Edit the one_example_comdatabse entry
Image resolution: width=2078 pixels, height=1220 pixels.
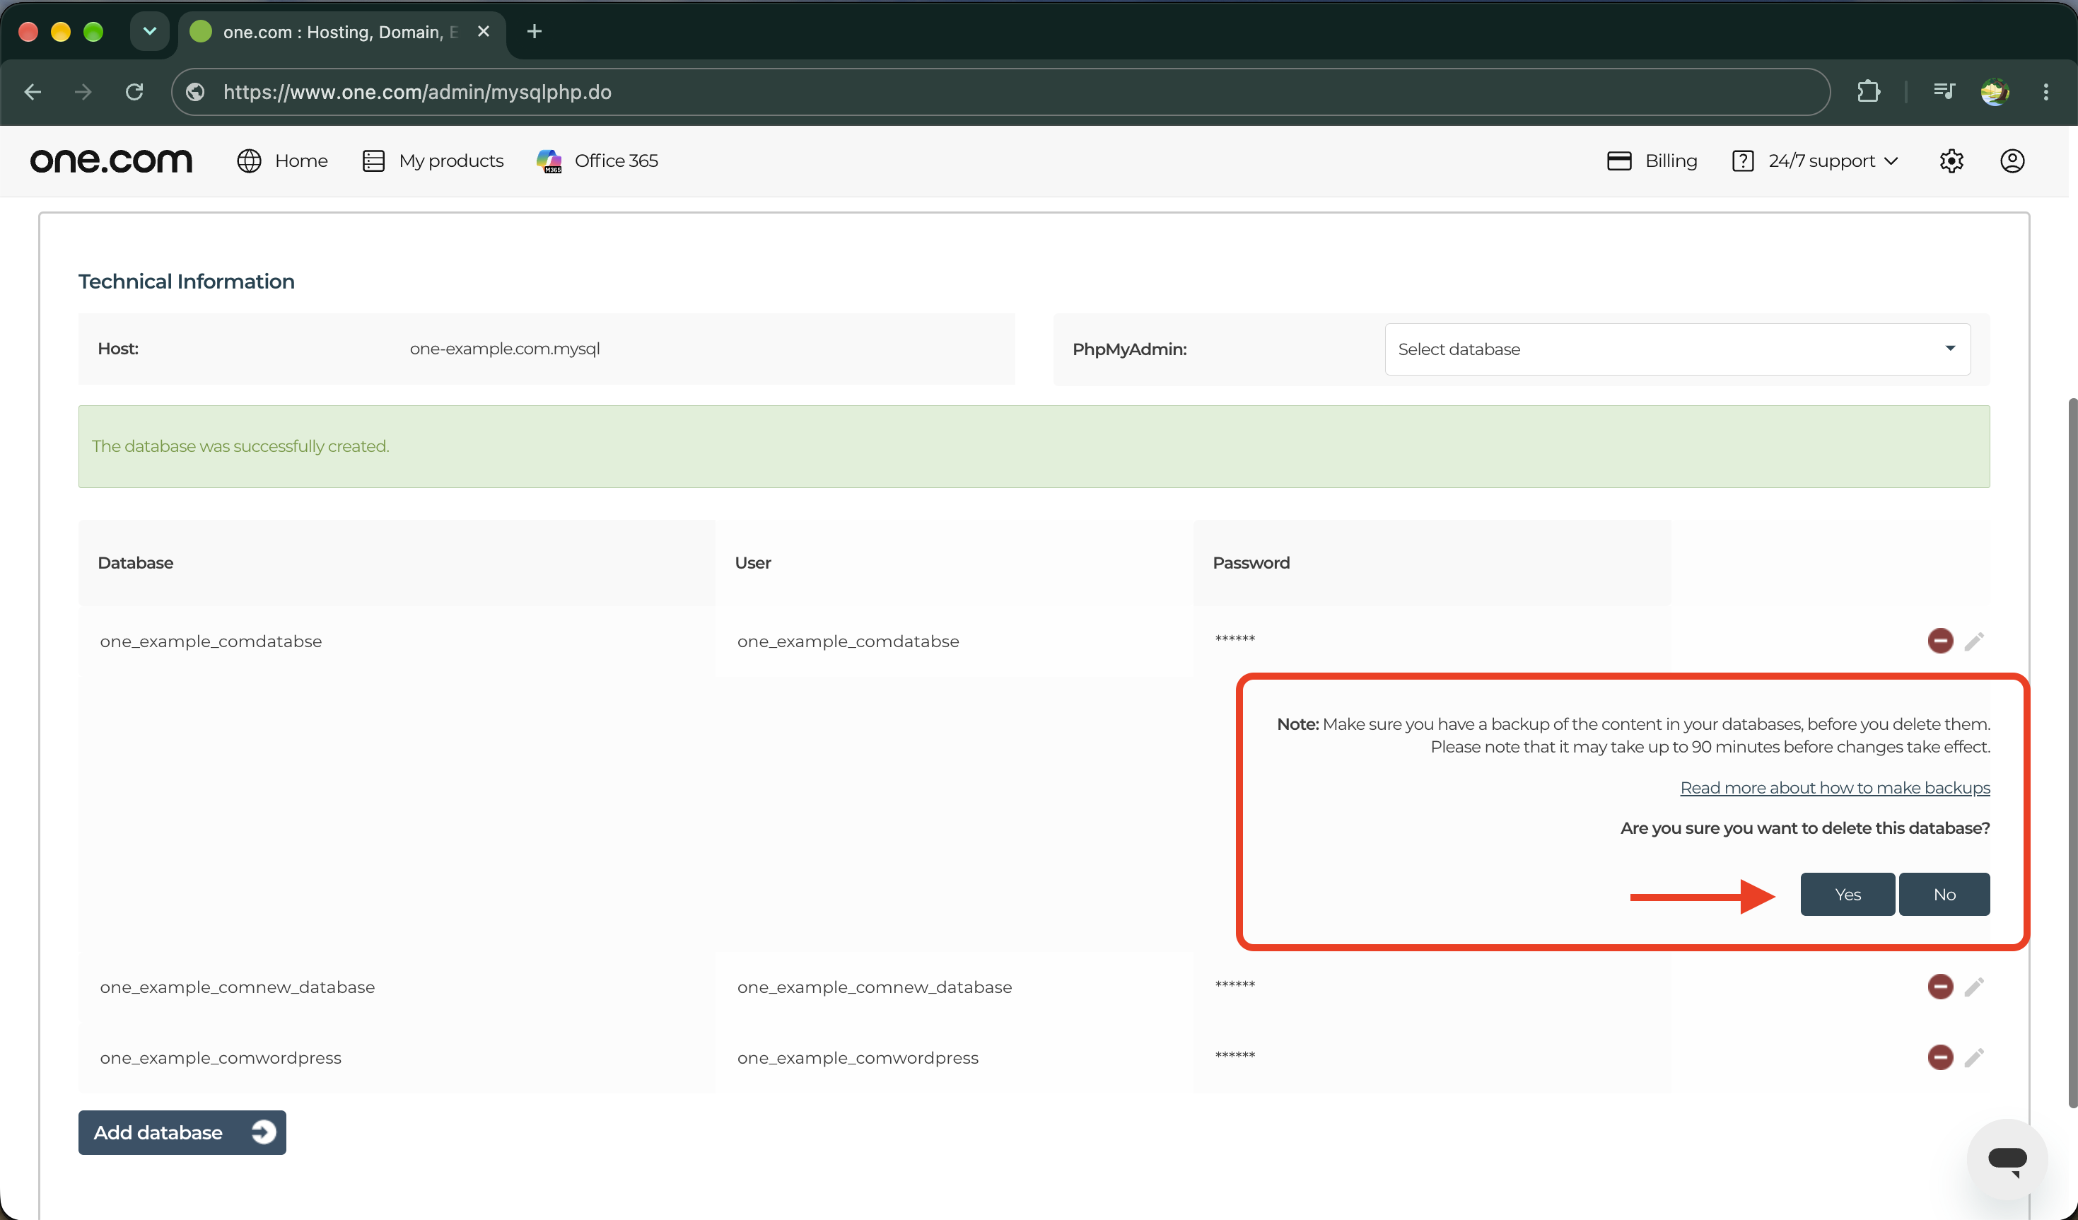1974,641
